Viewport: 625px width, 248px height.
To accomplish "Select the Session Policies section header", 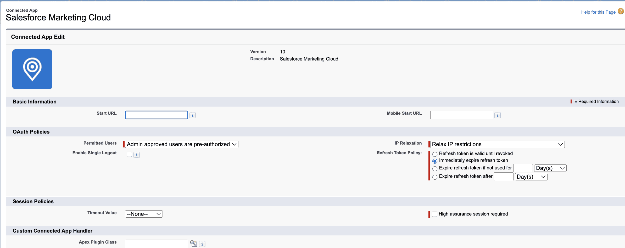I will point(33,201).
